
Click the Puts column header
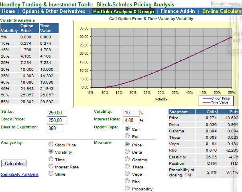(x=228, y=112)
